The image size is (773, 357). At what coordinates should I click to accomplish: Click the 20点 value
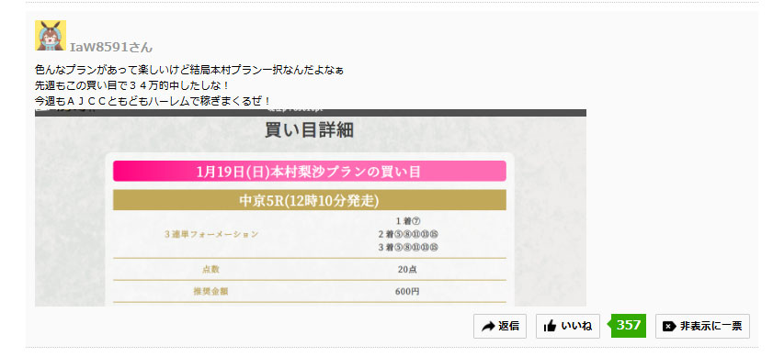click(408, 269)
